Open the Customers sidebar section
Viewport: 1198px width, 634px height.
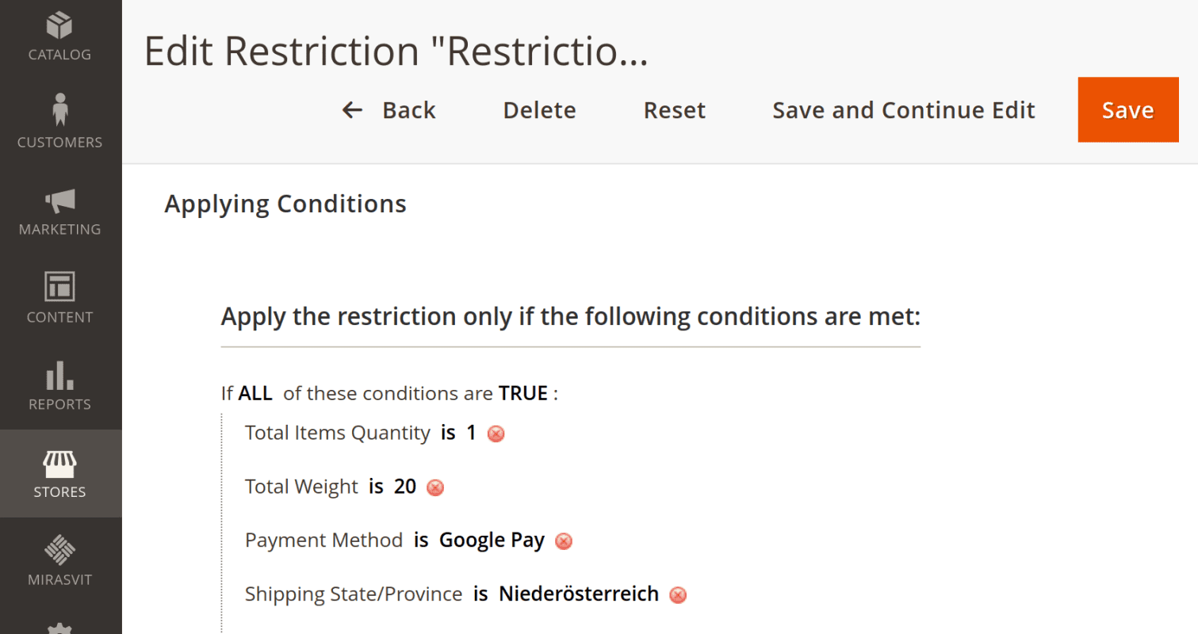coord(60,123)
